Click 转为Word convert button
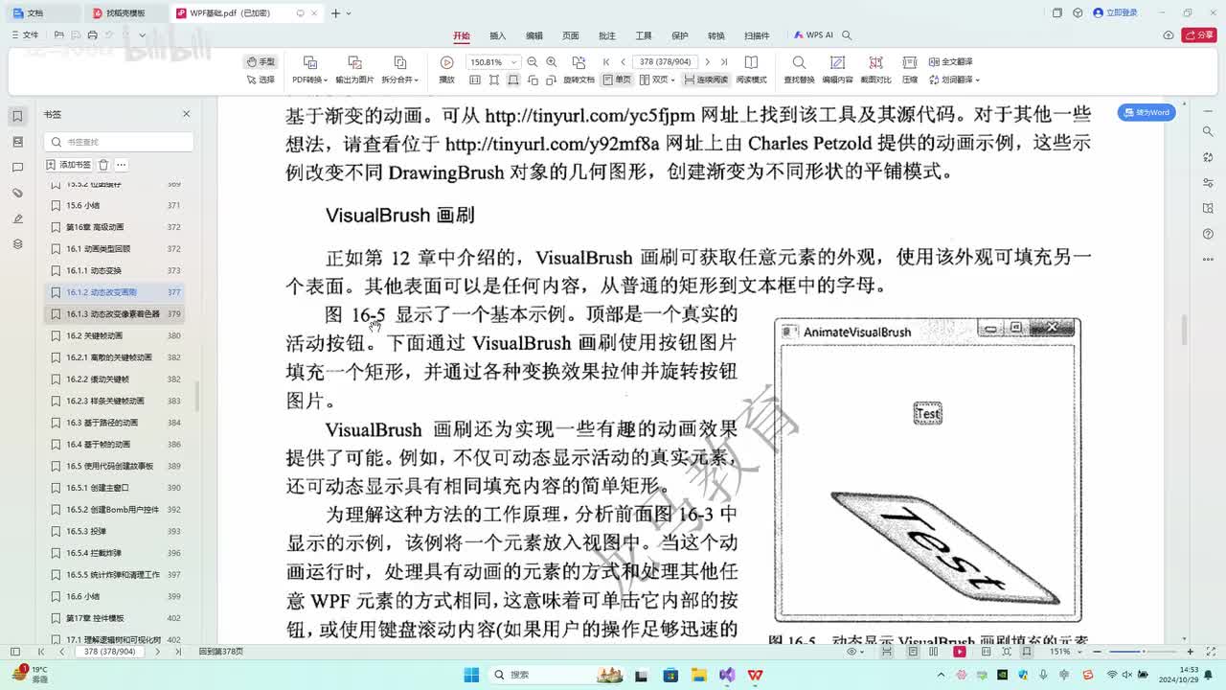 (1147, 112)
